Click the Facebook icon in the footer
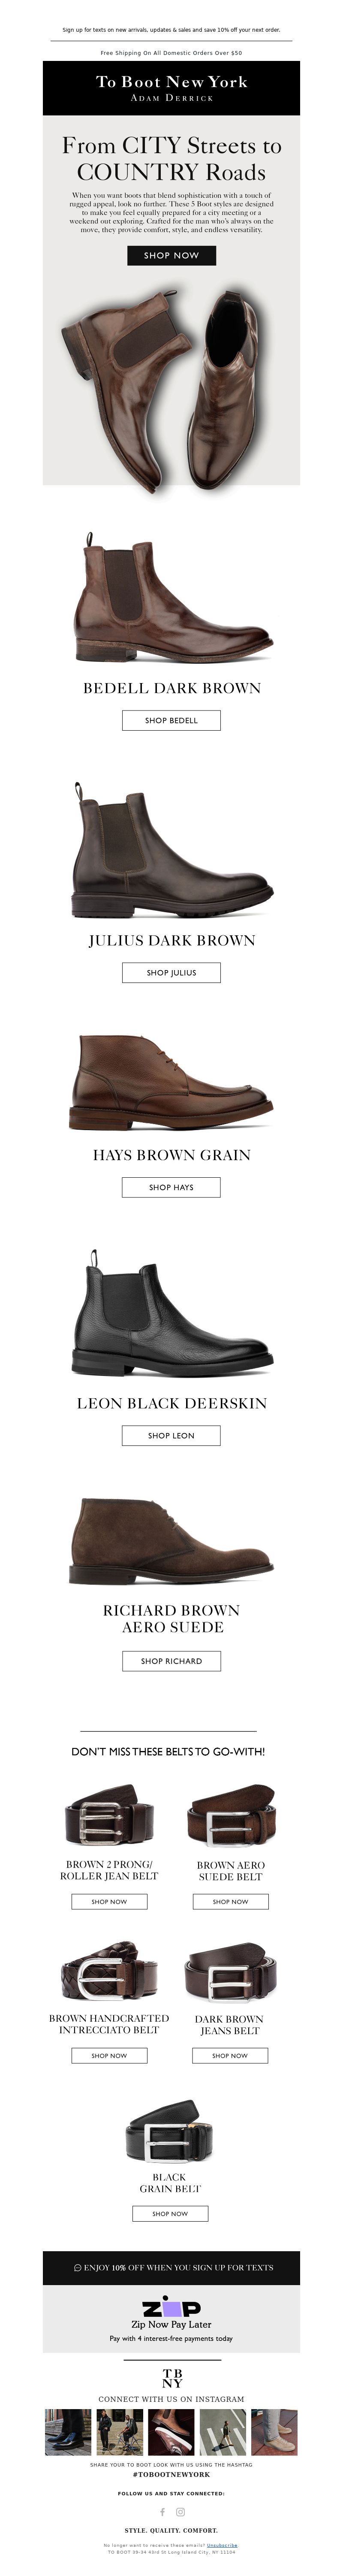The image size is (343, 2576). click(162, 2511)
